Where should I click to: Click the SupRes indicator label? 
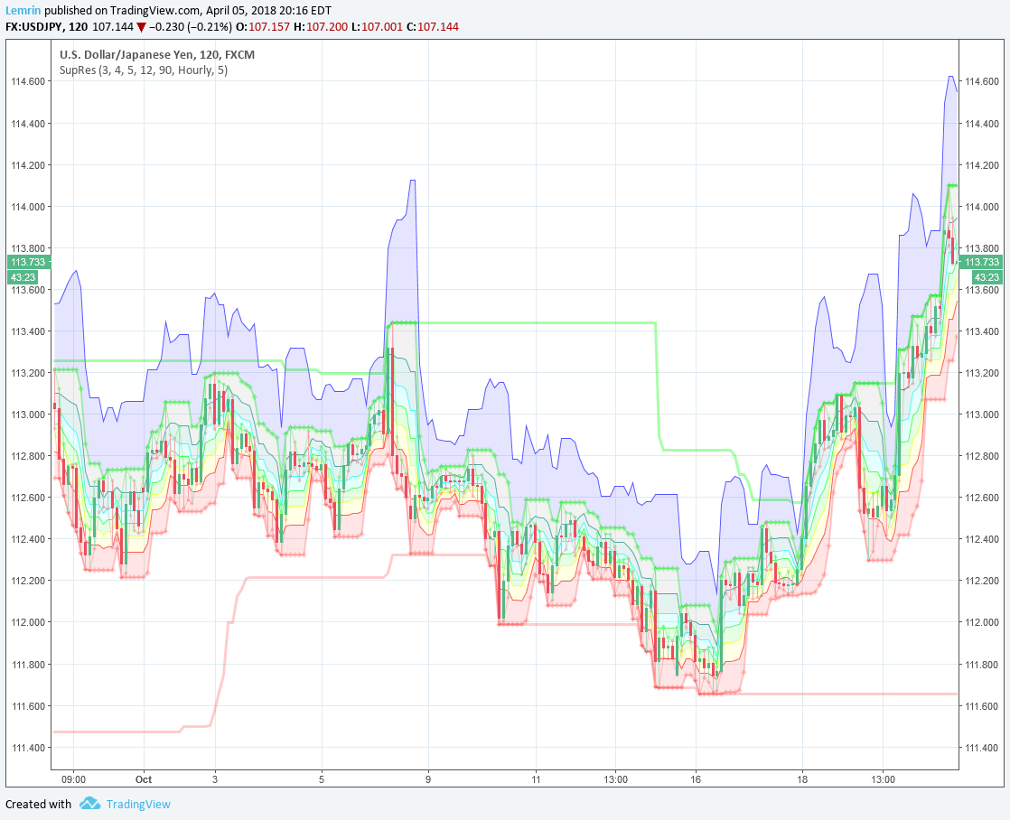143,70
